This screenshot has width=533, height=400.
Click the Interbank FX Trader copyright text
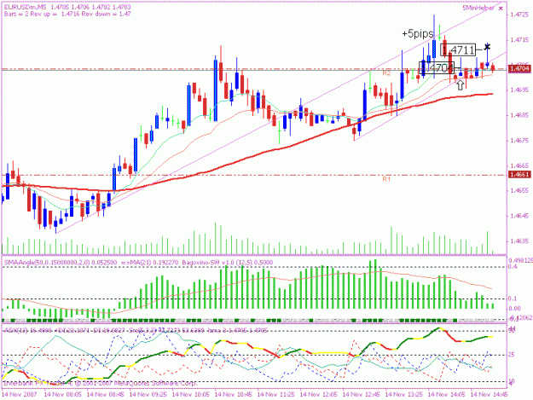[x=101, y=383]
